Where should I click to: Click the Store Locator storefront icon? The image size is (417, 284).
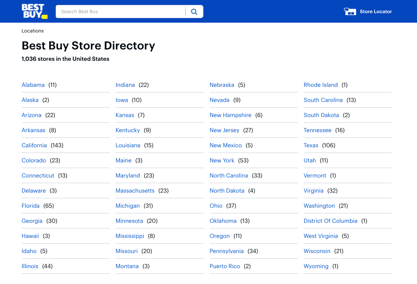[x=350, y=11]
